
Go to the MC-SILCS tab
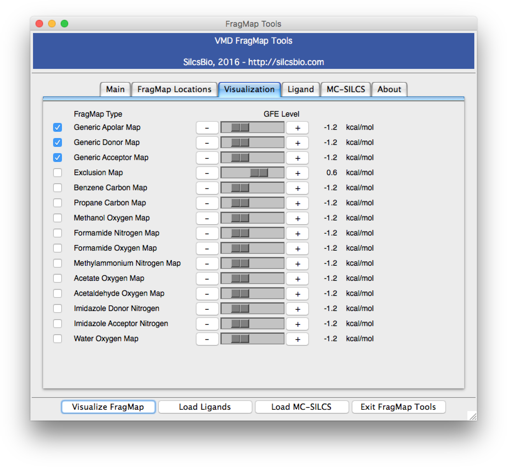point(346,89)
